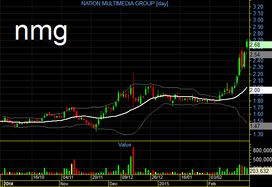Click the 03/02 date marker

pyautogui.click(x=216, y=177)
